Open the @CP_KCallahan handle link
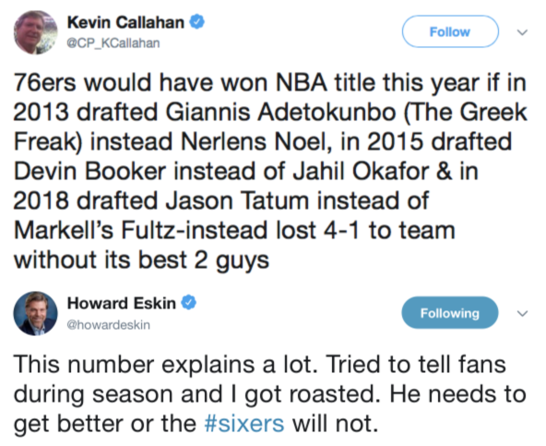The height and width of the screenshot is (446, 546). (113, 43)
